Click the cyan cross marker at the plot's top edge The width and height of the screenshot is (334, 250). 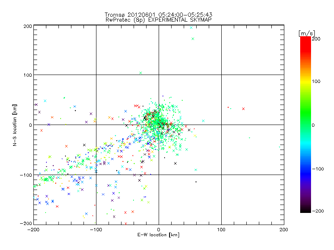(191, 27)
